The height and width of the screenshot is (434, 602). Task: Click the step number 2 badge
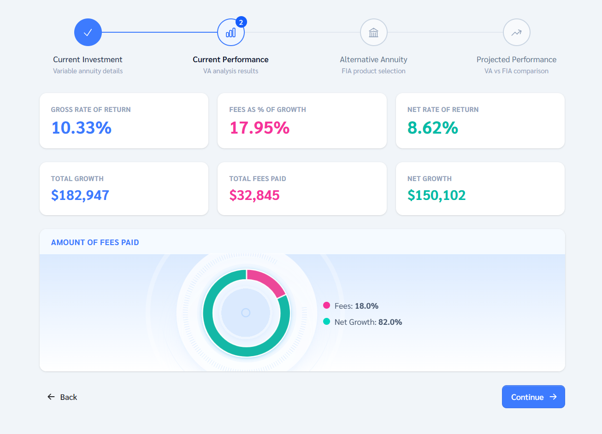click(241, 22)
